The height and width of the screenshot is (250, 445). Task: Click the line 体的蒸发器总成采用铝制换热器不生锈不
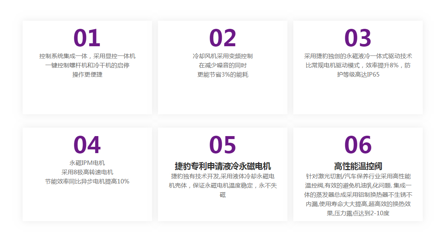tap(358, 195)
